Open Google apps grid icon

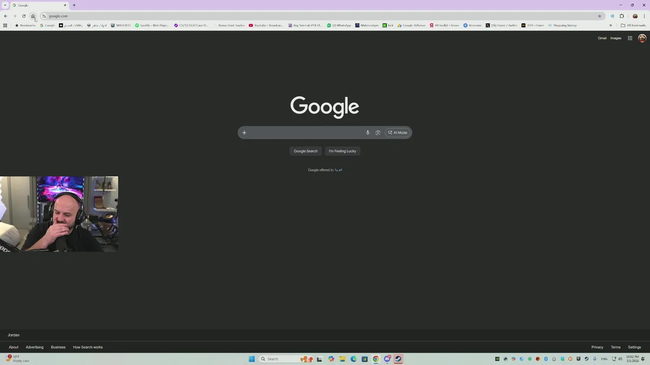tap(630, 38)
